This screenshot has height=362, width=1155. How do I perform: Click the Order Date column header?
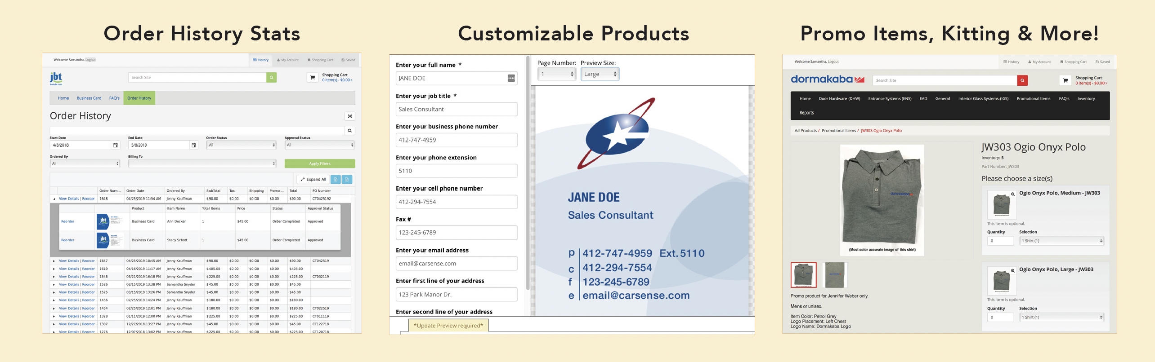coord(135,191)
